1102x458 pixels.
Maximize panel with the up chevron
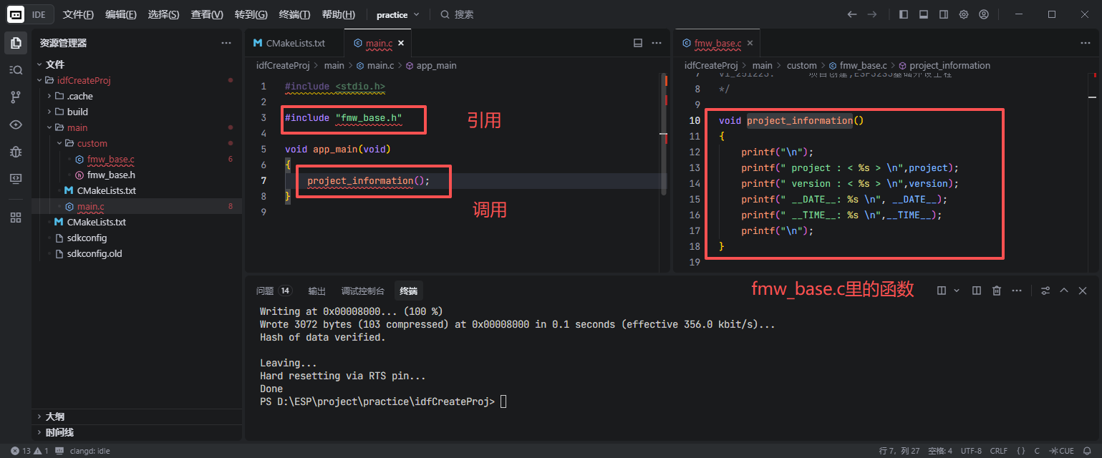pos(1064,291)
